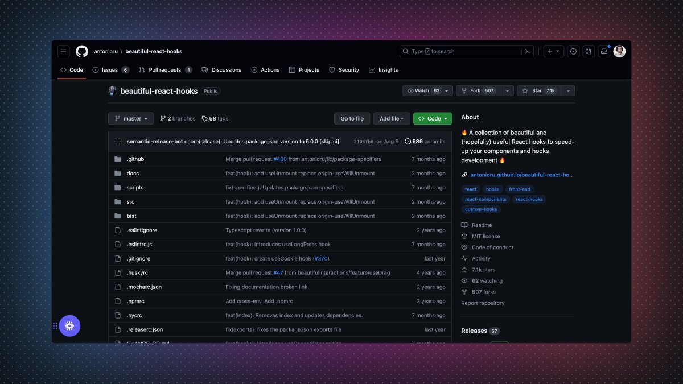Star the repository

point(540,90)
